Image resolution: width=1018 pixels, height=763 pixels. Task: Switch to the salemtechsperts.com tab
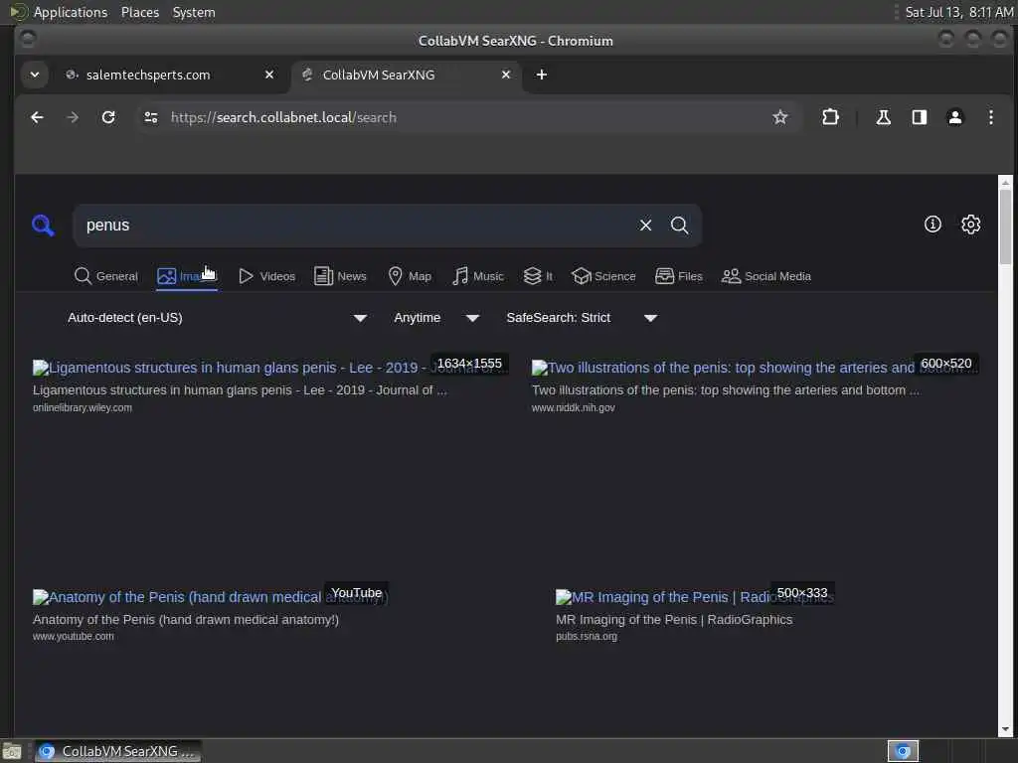[x=170, y=75]
